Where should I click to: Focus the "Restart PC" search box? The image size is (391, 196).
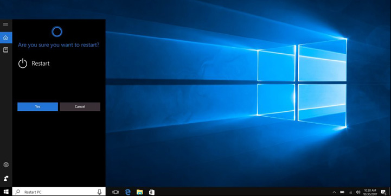click(59, 192)
